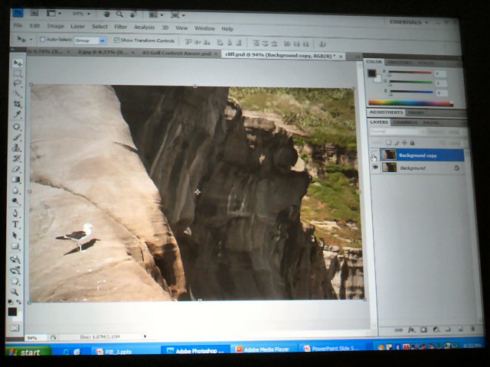Select the Path Selection tool
This screenshot has height=367, width=490.
coord(15,235)
